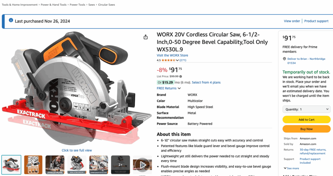The height and width of the screenshot is (176, 333).
Task: Play the product video thumbnail
Action: point(142,165)
